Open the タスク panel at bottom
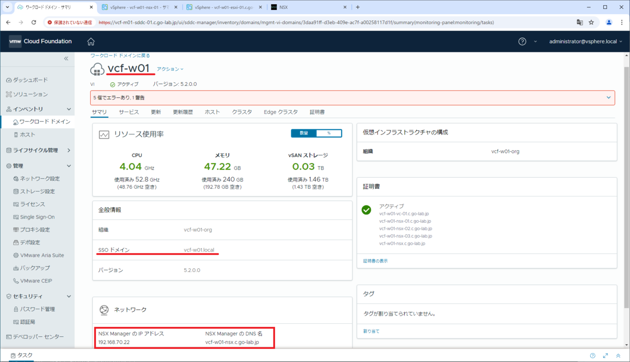The height and width of the screenshot is (362, 630). click(22, 355)
